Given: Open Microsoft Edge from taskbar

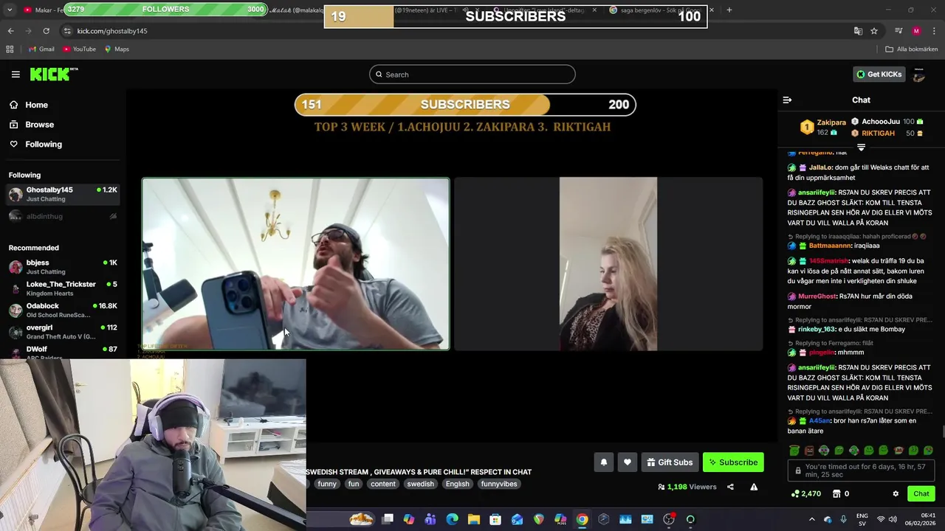Looking at the screenshot, I should [452, 519].
